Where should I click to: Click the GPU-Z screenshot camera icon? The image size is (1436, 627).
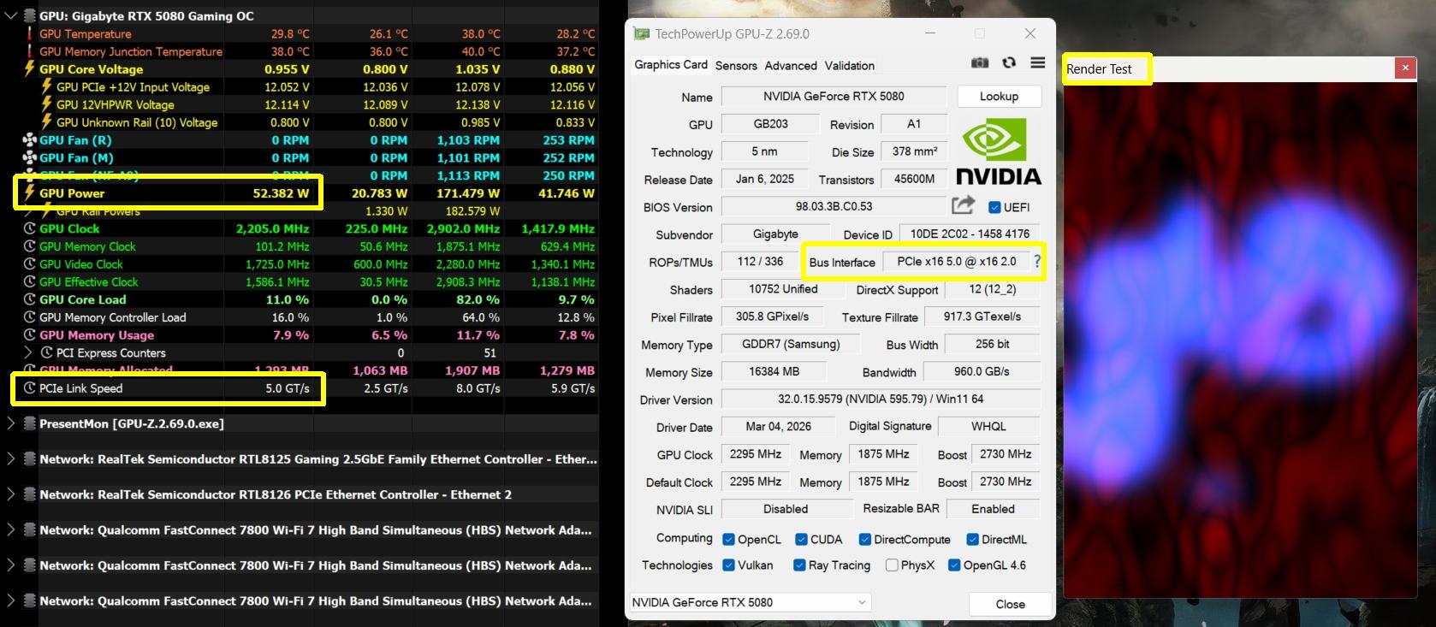pyautogui.click(x=980, y=62)
